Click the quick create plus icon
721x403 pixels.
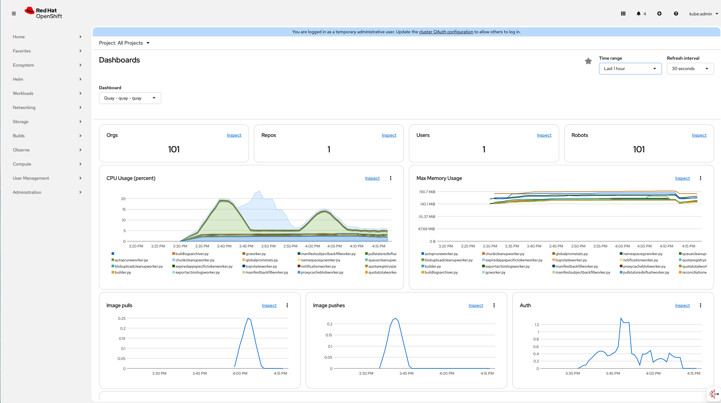659,14
